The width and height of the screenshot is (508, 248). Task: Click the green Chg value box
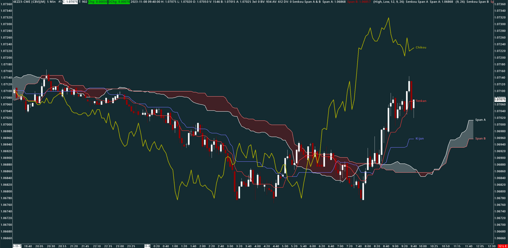pyautogui.click(x=98, y=2)
